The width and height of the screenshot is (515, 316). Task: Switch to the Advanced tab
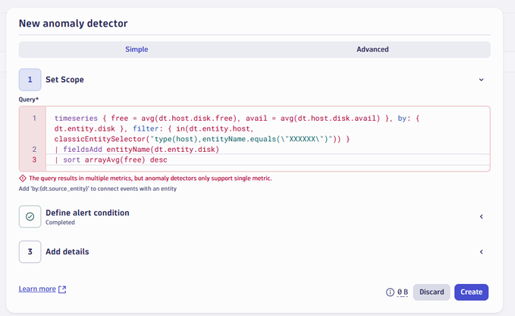pyautogui.click(x=372, y=49)
